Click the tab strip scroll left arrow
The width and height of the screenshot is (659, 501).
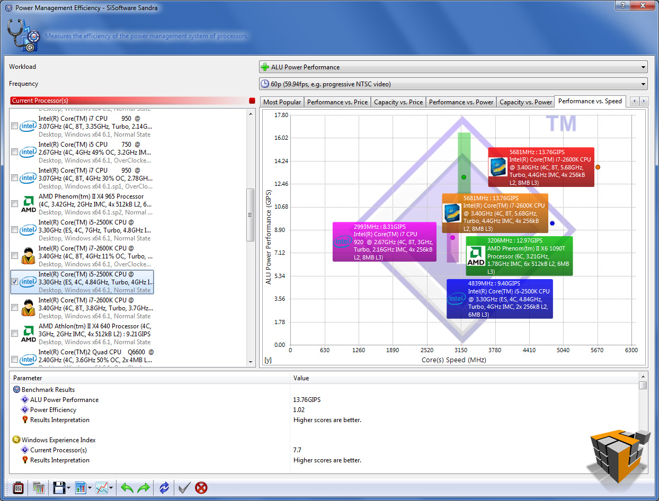click(x=635, y=102)
